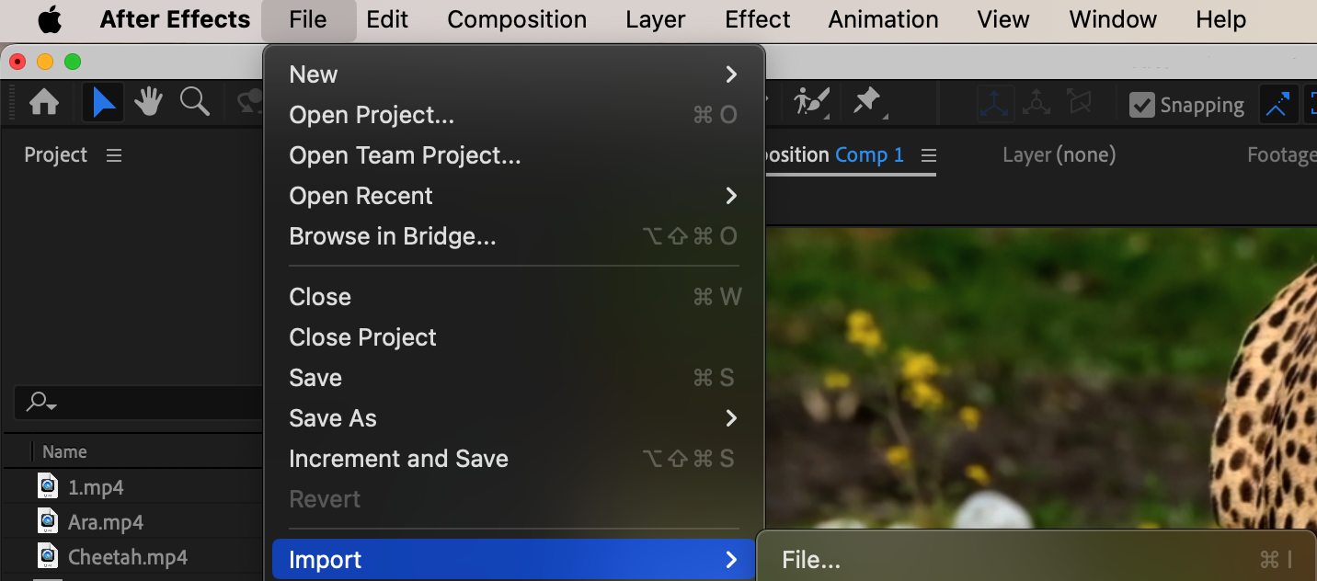This screenshot has height=581, width=1317.
Task: Click the Apple menu icon
Action: [x=50, y=19]
